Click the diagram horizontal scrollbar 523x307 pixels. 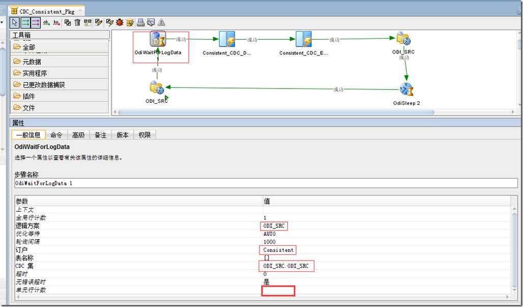click(x=276, y=112)
